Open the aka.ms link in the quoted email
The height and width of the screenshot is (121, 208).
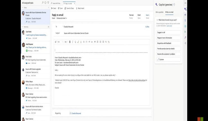(137, 80)
